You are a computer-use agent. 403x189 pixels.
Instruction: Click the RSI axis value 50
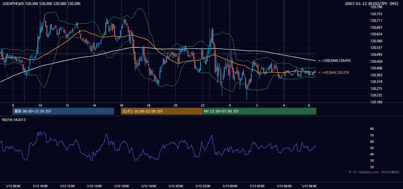pyautogui.click(x=372, y=148)
